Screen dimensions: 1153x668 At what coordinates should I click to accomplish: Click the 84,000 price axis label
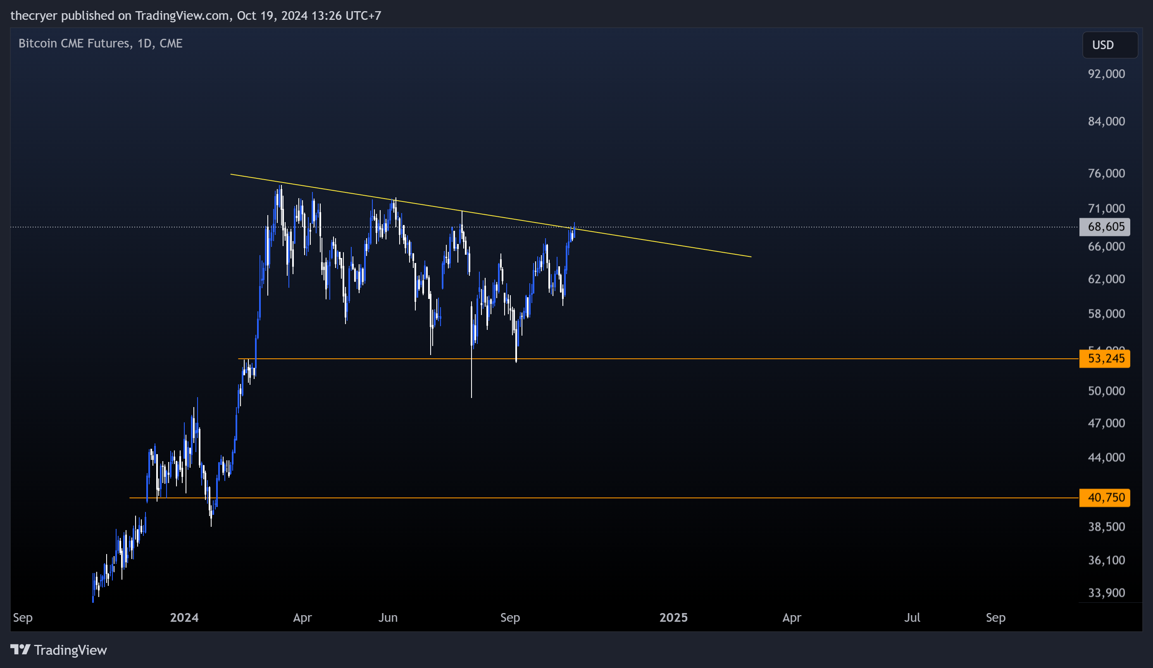pos(1106,122)
